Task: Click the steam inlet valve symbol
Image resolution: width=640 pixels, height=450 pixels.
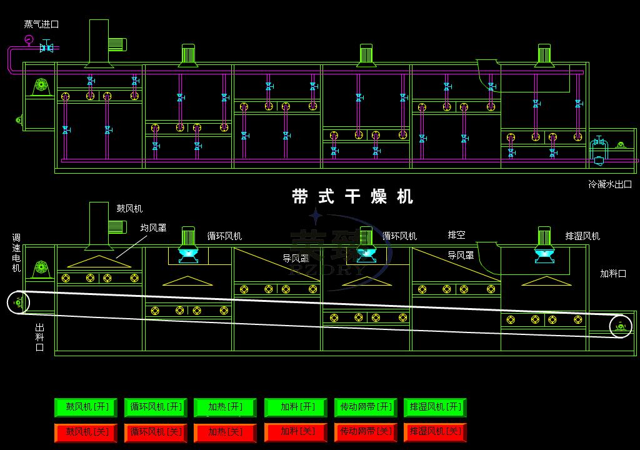Action: point(46,47)
